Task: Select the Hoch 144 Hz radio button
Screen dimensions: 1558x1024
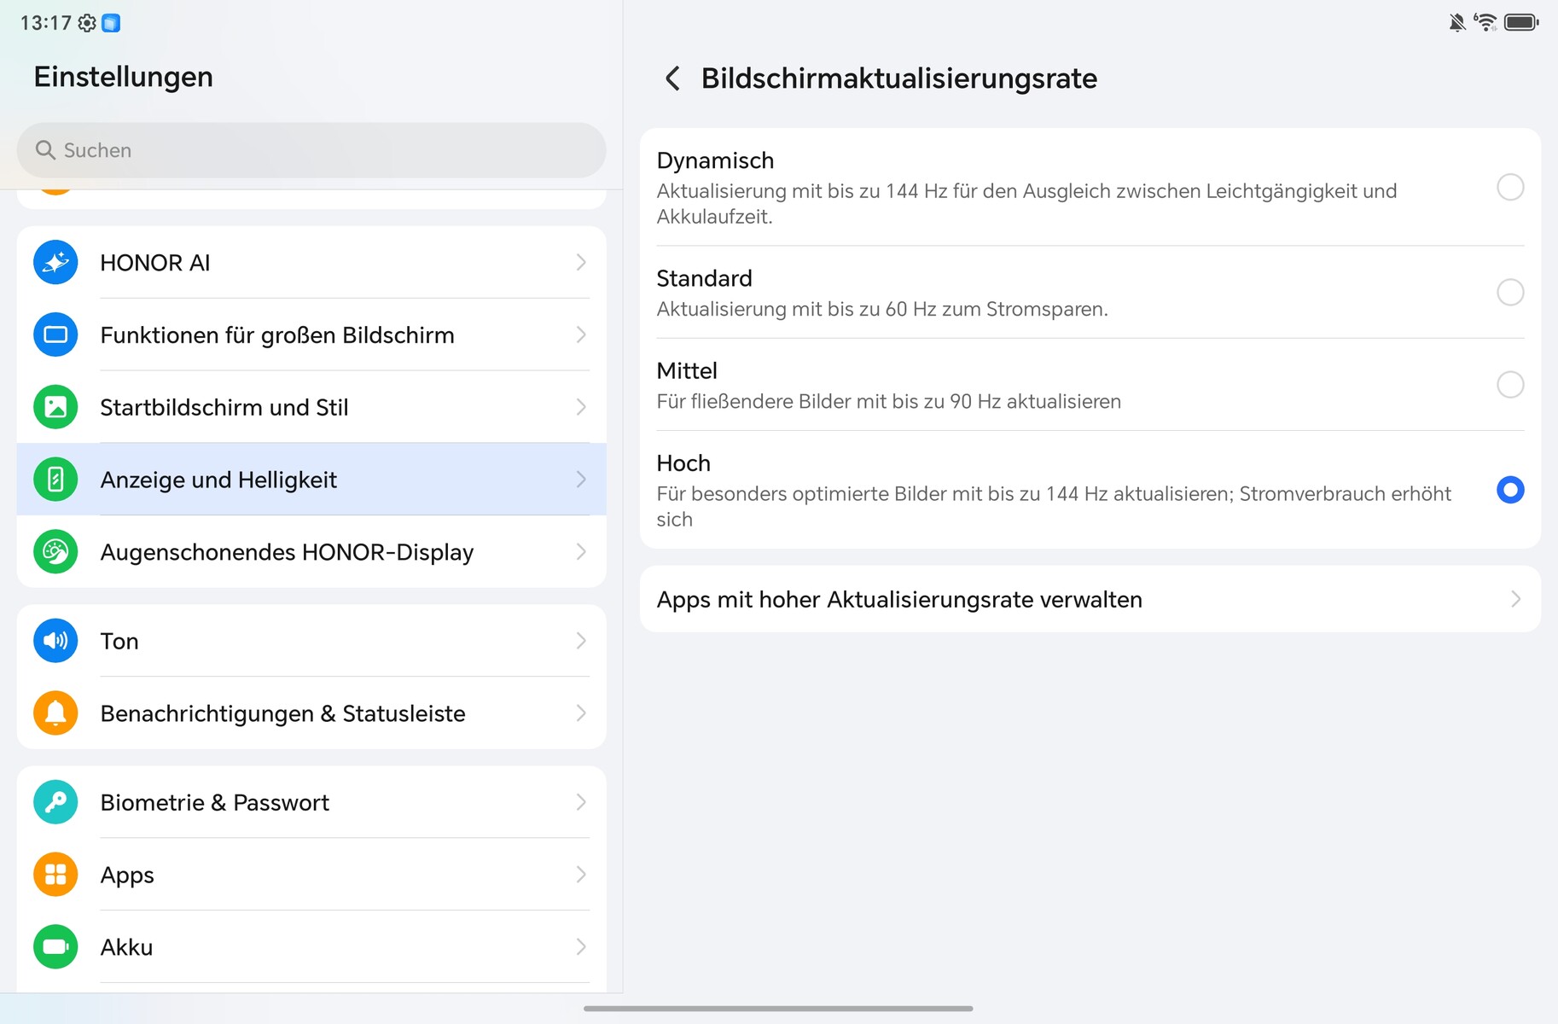Action: coord(1509,490)
